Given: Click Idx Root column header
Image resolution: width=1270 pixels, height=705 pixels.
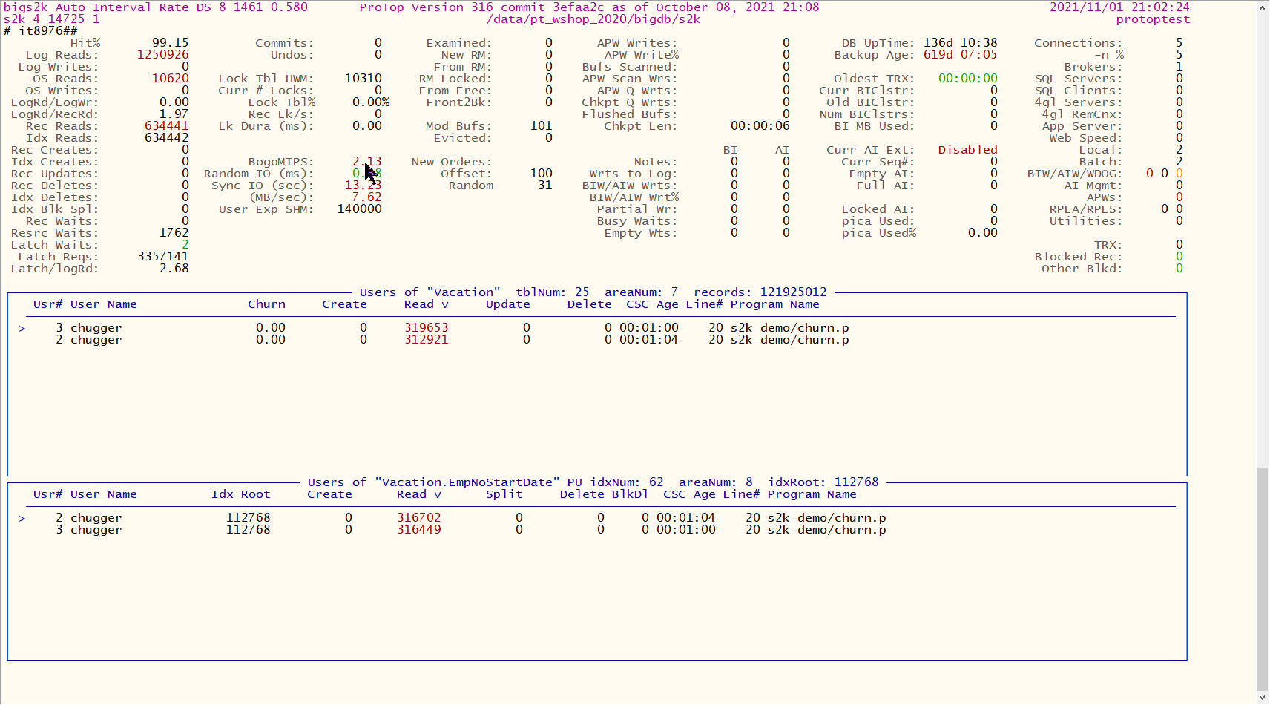Looking at the screenshot, I should [240, 494].
